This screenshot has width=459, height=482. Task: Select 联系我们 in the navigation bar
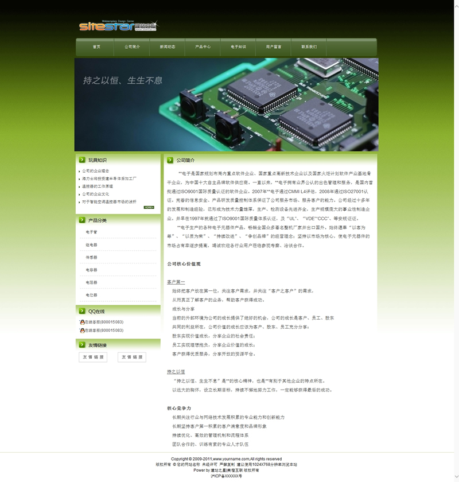tap(309, 47)
